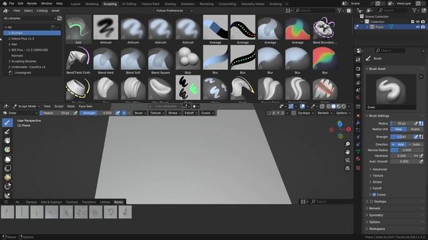Collapse the Brush Asset panel
Image resolution: width=428 pixels, height=240 pixels.
tap(377, 69)
